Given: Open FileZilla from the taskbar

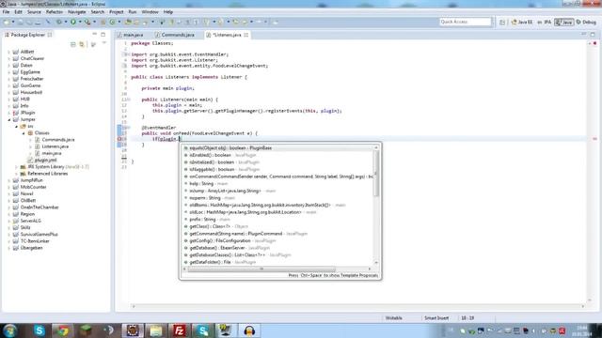Looking at the screenshot, I should pos(180,330).
